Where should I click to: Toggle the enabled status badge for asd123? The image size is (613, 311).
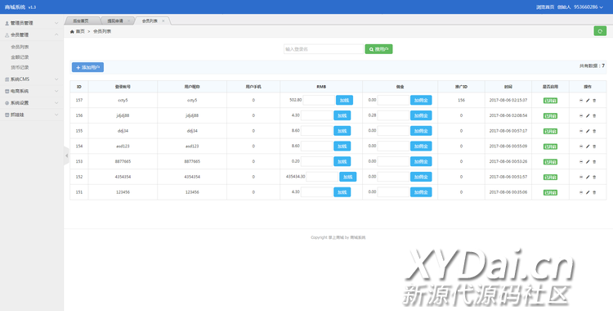(x=550, y=146)
